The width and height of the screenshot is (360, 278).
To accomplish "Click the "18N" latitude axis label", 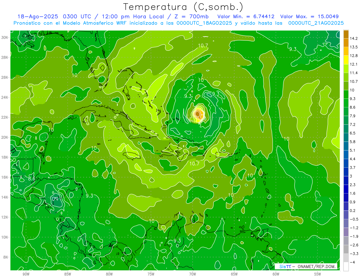I will pyautogui.click(x=5, y=157).
